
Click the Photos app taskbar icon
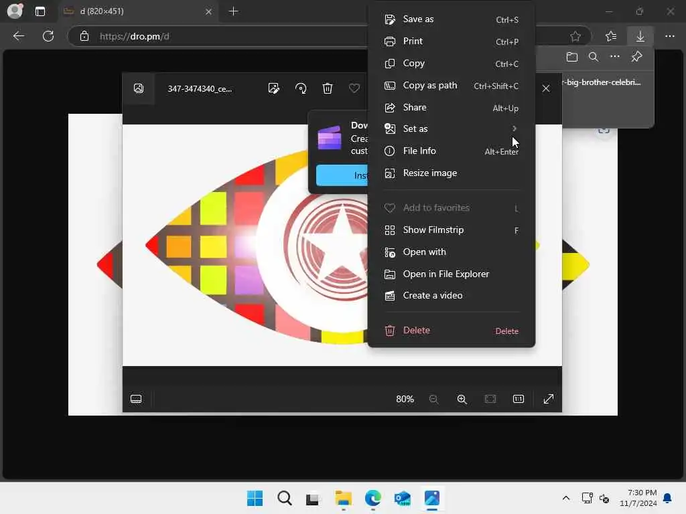(x=432, y=498)
